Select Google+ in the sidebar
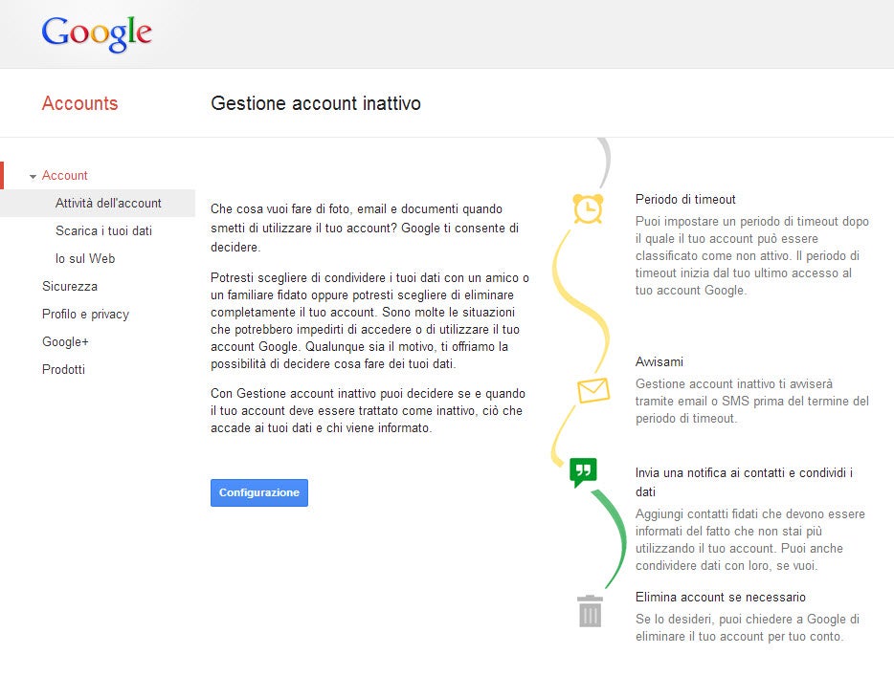The image size is (894, 676). [x=65, y=341]
